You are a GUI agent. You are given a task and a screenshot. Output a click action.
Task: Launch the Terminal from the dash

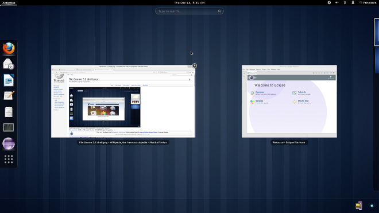click(x=9, y=127)
